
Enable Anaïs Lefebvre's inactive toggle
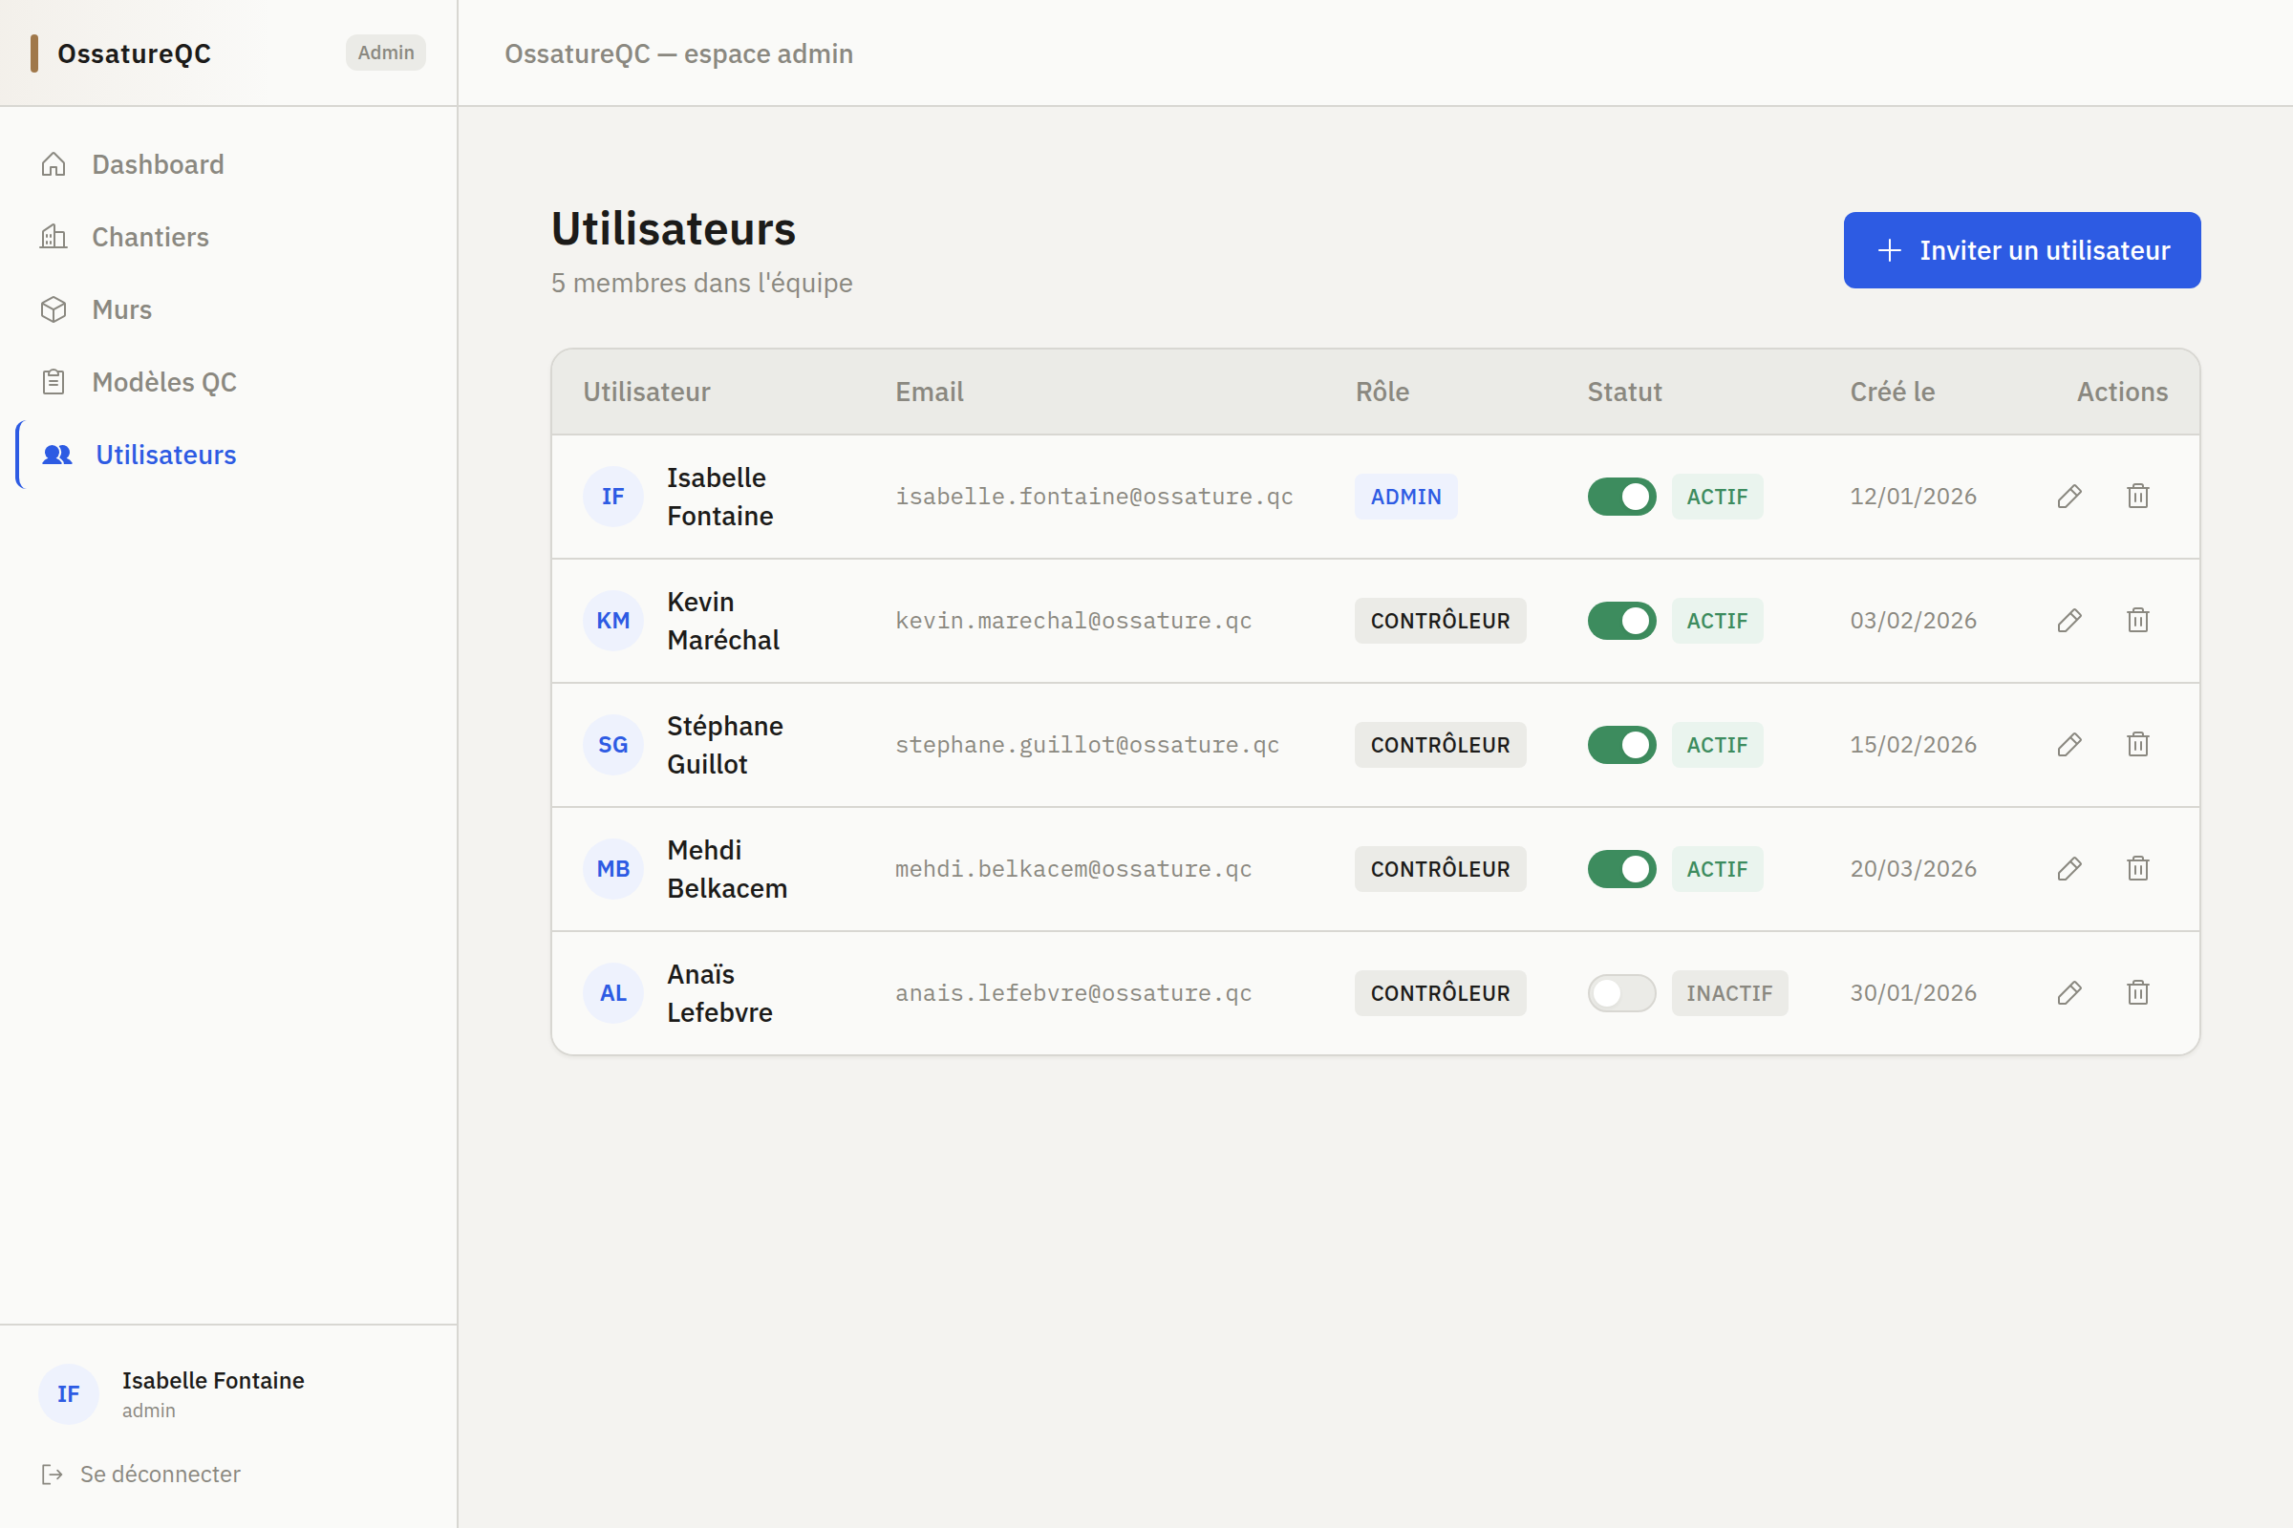point(1621,992)
